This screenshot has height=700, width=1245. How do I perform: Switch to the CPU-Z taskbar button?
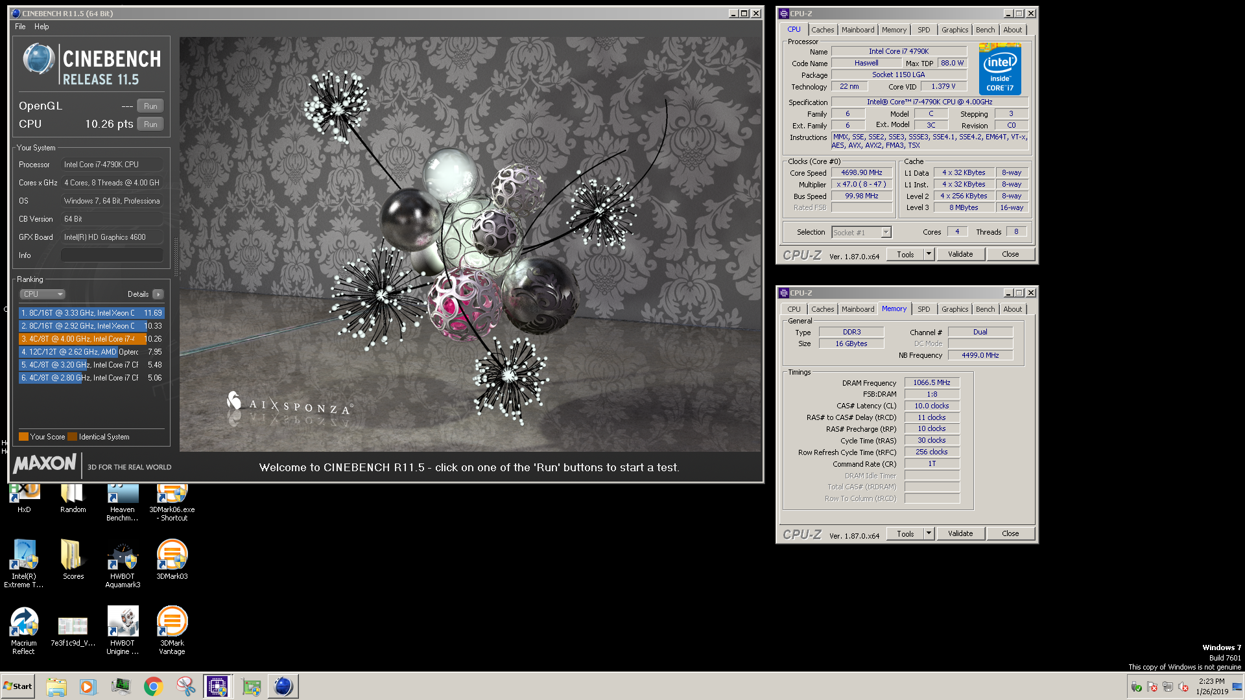218,686
